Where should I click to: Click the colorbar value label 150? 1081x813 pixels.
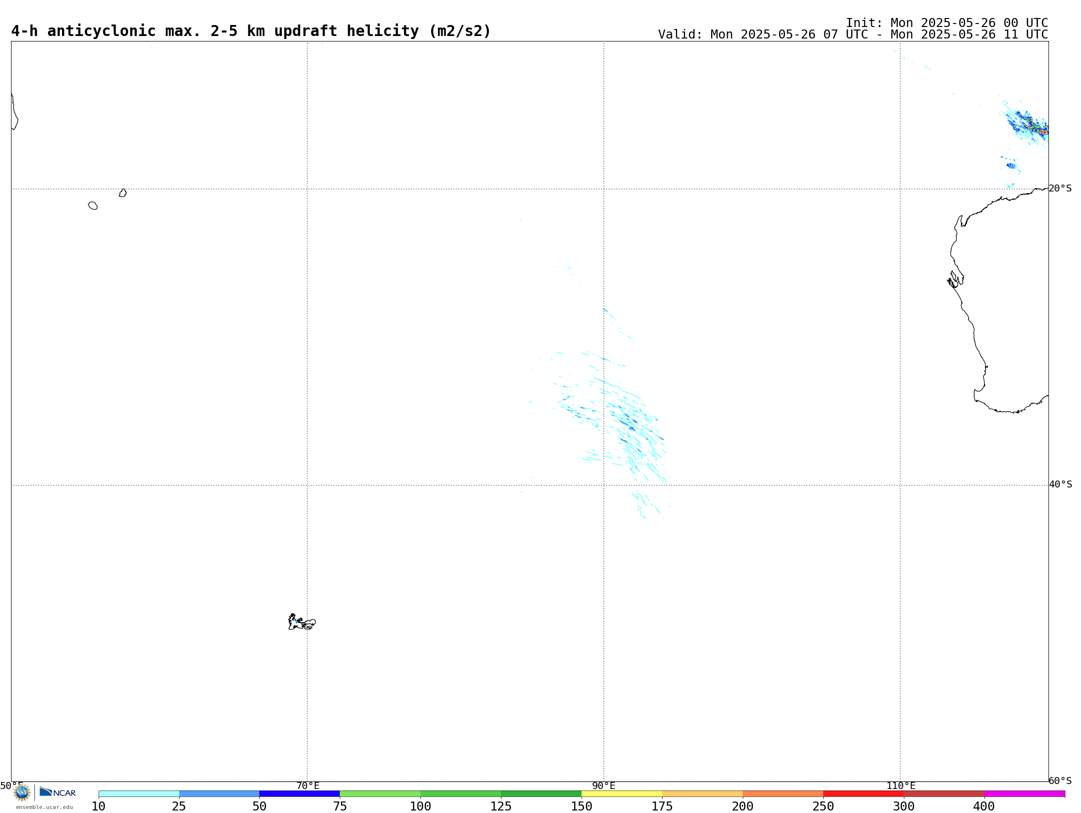(582, 806)
